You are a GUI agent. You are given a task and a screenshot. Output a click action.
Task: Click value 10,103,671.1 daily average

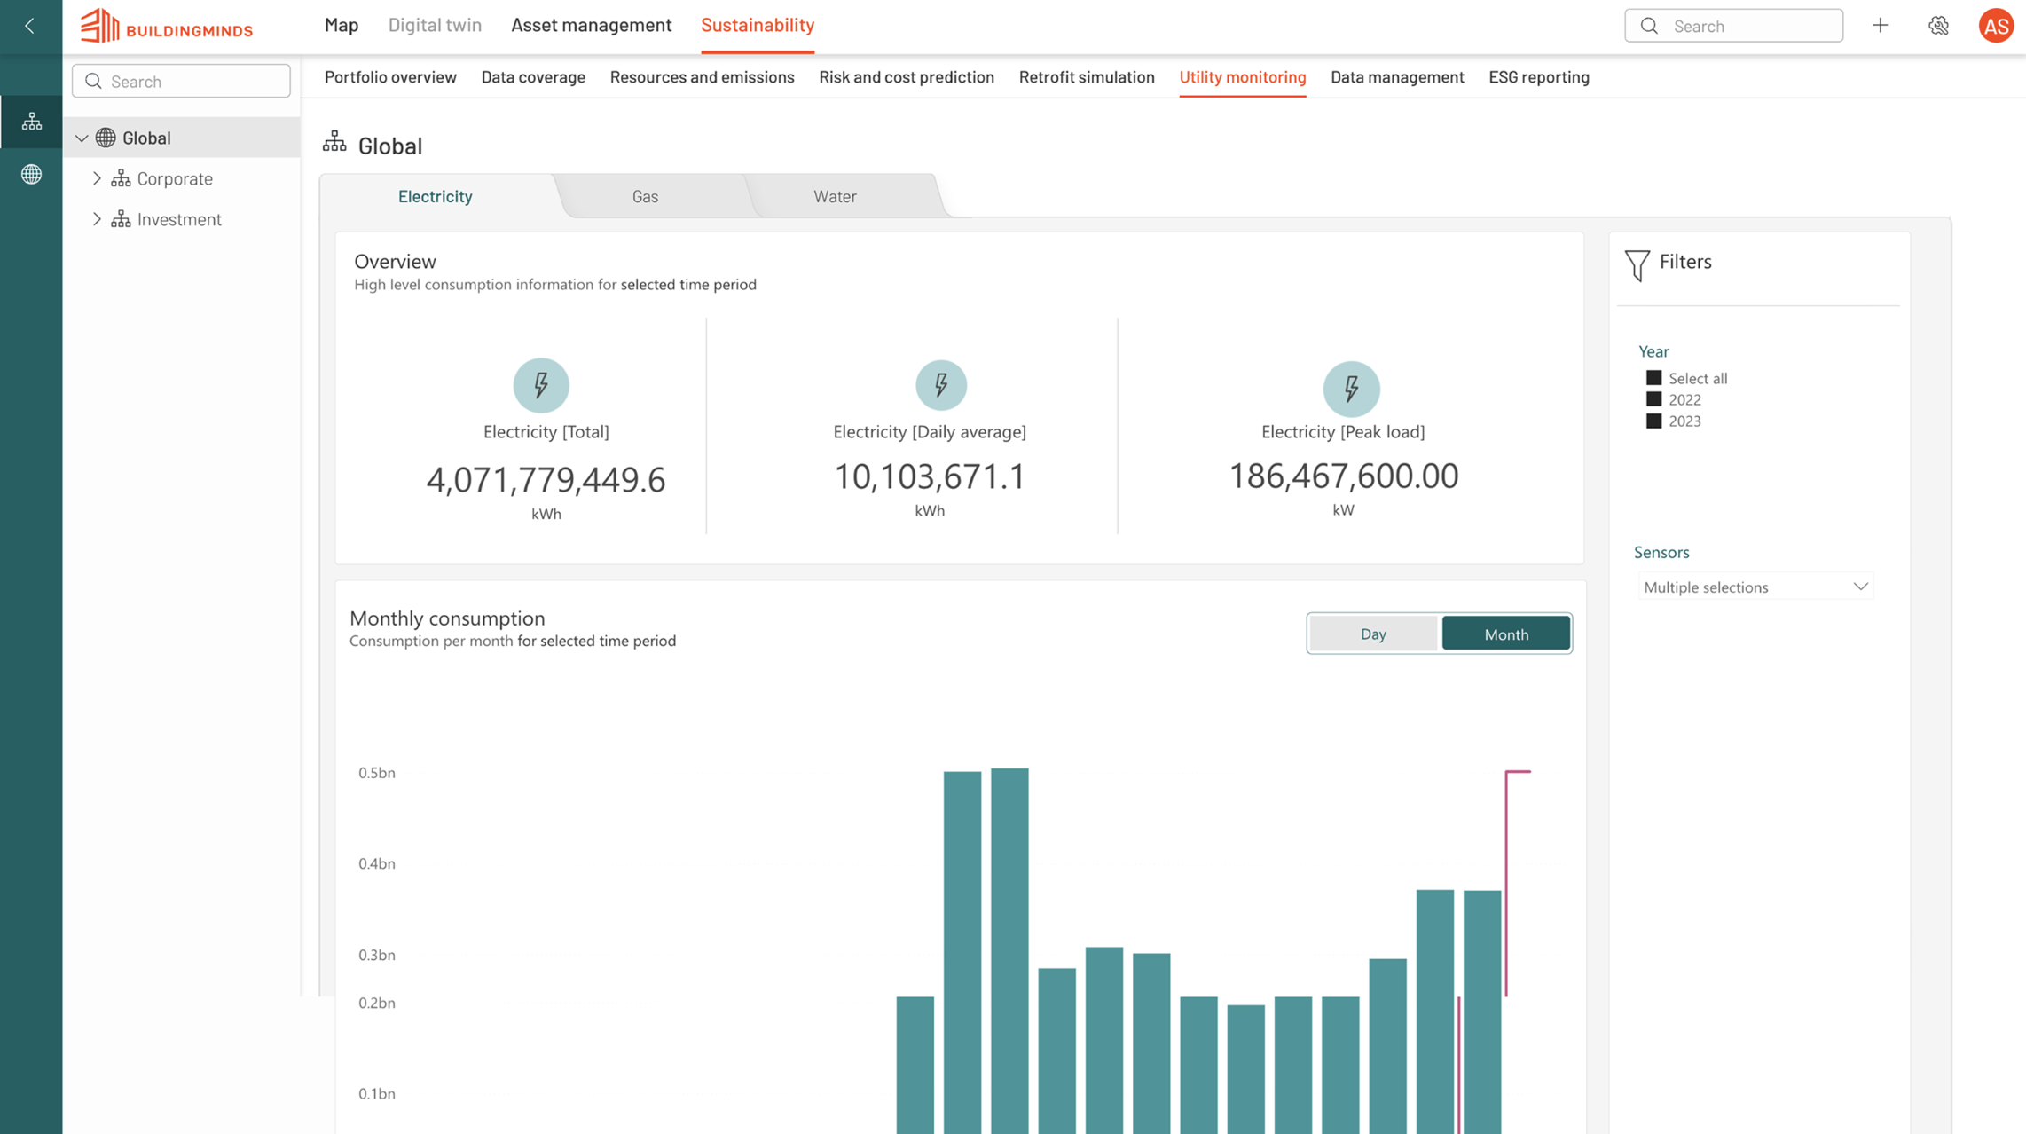click(930, 476)
